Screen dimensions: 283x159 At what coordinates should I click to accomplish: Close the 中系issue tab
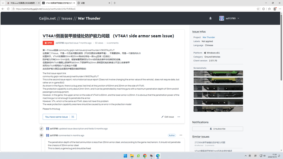(x=39, y=3)
